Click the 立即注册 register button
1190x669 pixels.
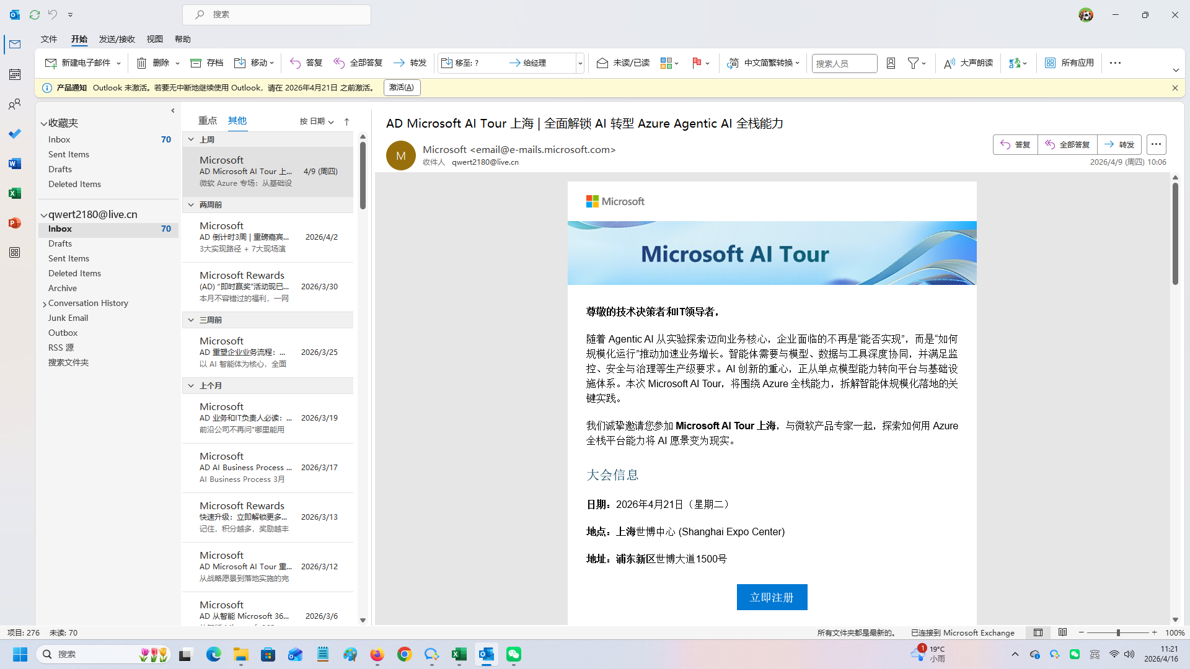pos(772,597)
